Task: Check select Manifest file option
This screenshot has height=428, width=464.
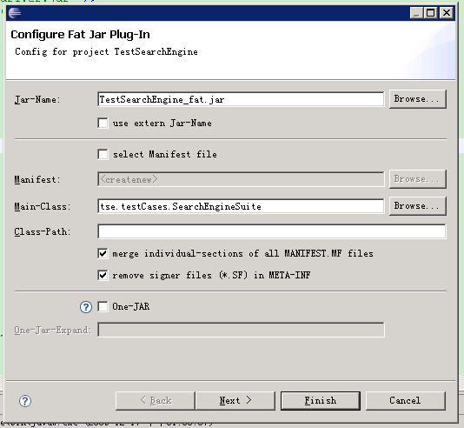Action: tap(103, 154)
